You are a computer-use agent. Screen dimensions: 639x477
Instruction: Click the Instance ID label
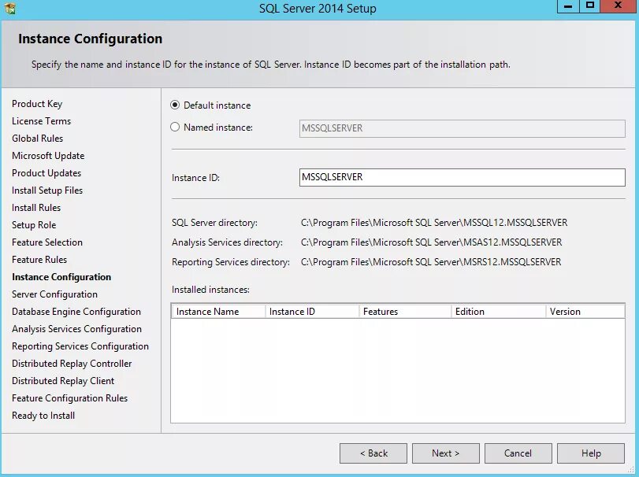pyautogui.click(x=195, y=178)
